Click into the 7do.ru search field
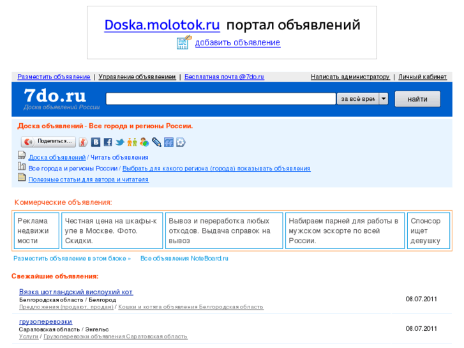Image resolution: width=464 pixels, height=348 pixels. click(221, 98)
